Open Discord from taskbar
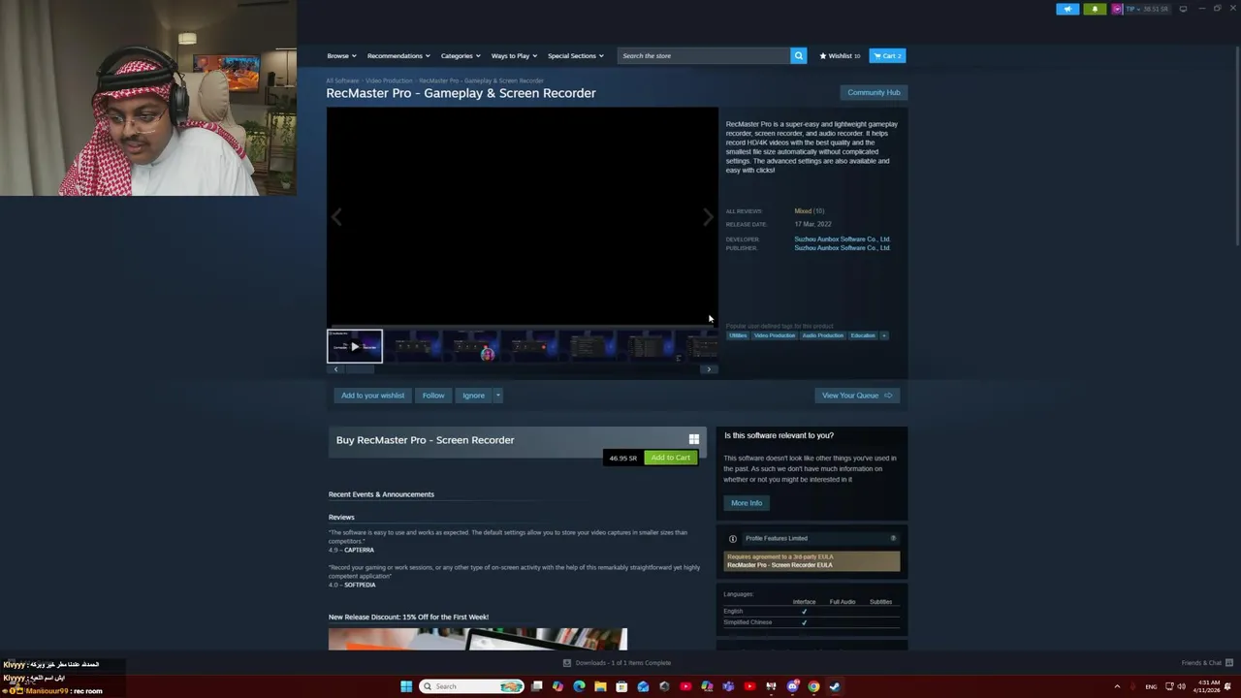The height and width of the screenshot is (698, 1241). (x=792, y=686)
